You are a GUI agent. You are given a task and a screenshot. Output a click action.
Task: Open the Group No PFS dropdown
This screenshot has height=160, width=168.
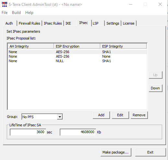42,117
